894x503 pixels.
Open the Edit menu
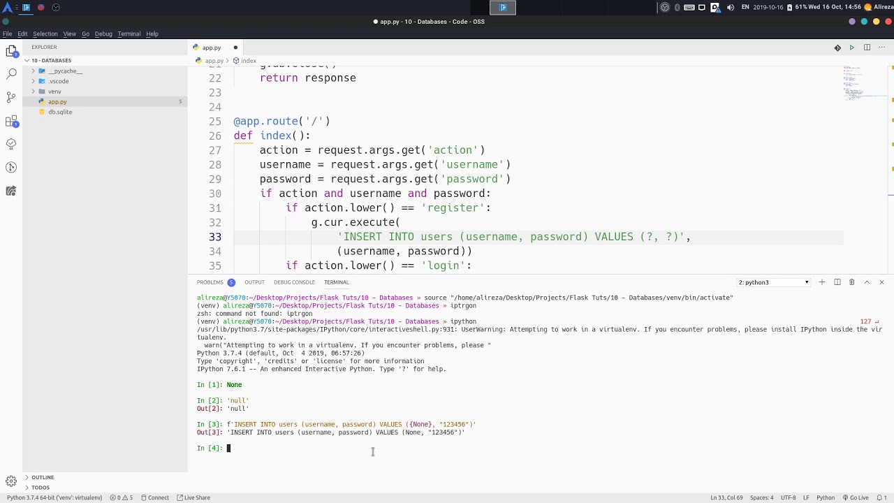pos(22,34)
